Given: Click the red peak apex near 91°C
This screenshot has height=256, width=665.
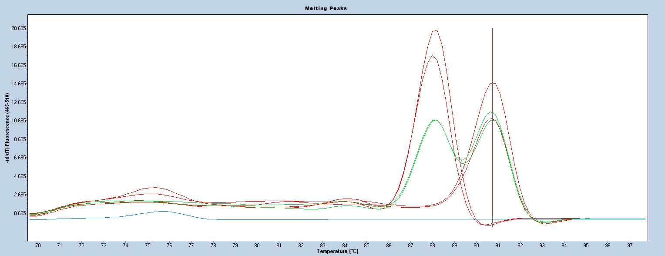Looking at the screenshot, I should click(x=493, y=83).
